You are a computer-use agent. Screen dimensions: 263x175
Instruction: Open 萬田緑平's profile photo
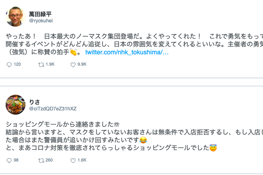(x=15, y=17)
